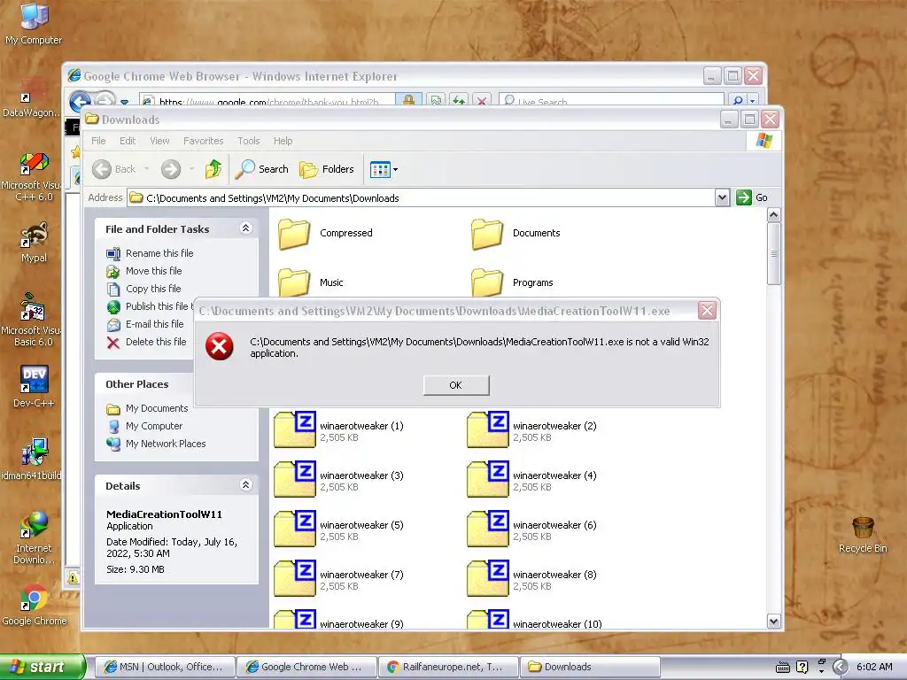Select winaerotweaker (5) zip file
The width and height of the screenshot is (907, 680).
[338, 529]
